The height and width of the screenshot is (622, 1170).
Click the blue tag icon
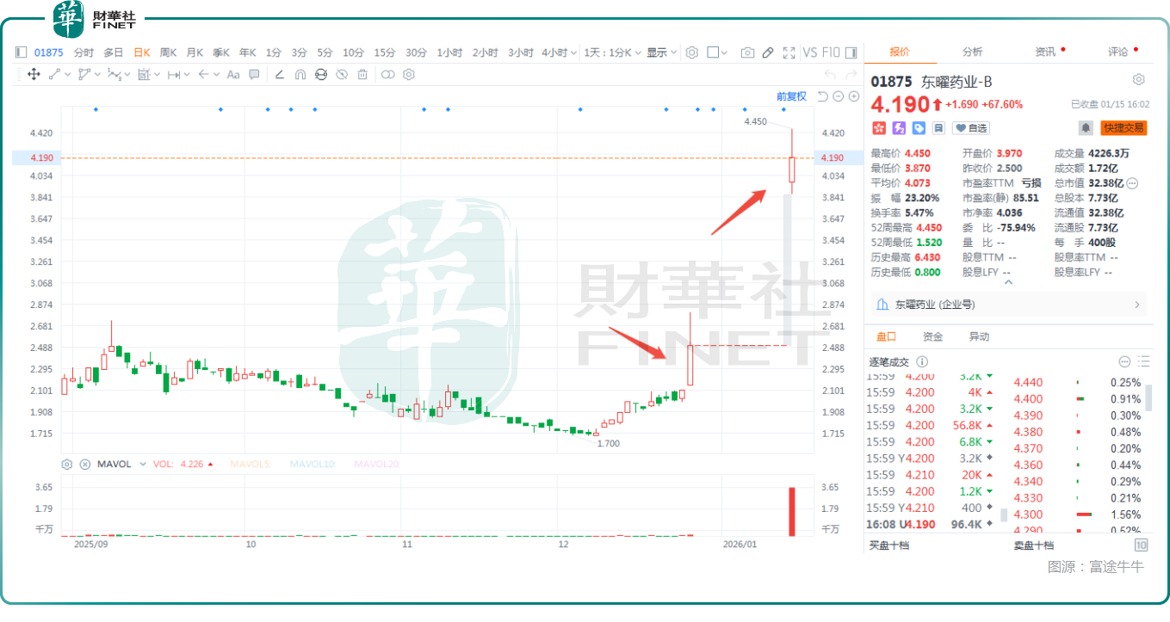click(919, 128)
